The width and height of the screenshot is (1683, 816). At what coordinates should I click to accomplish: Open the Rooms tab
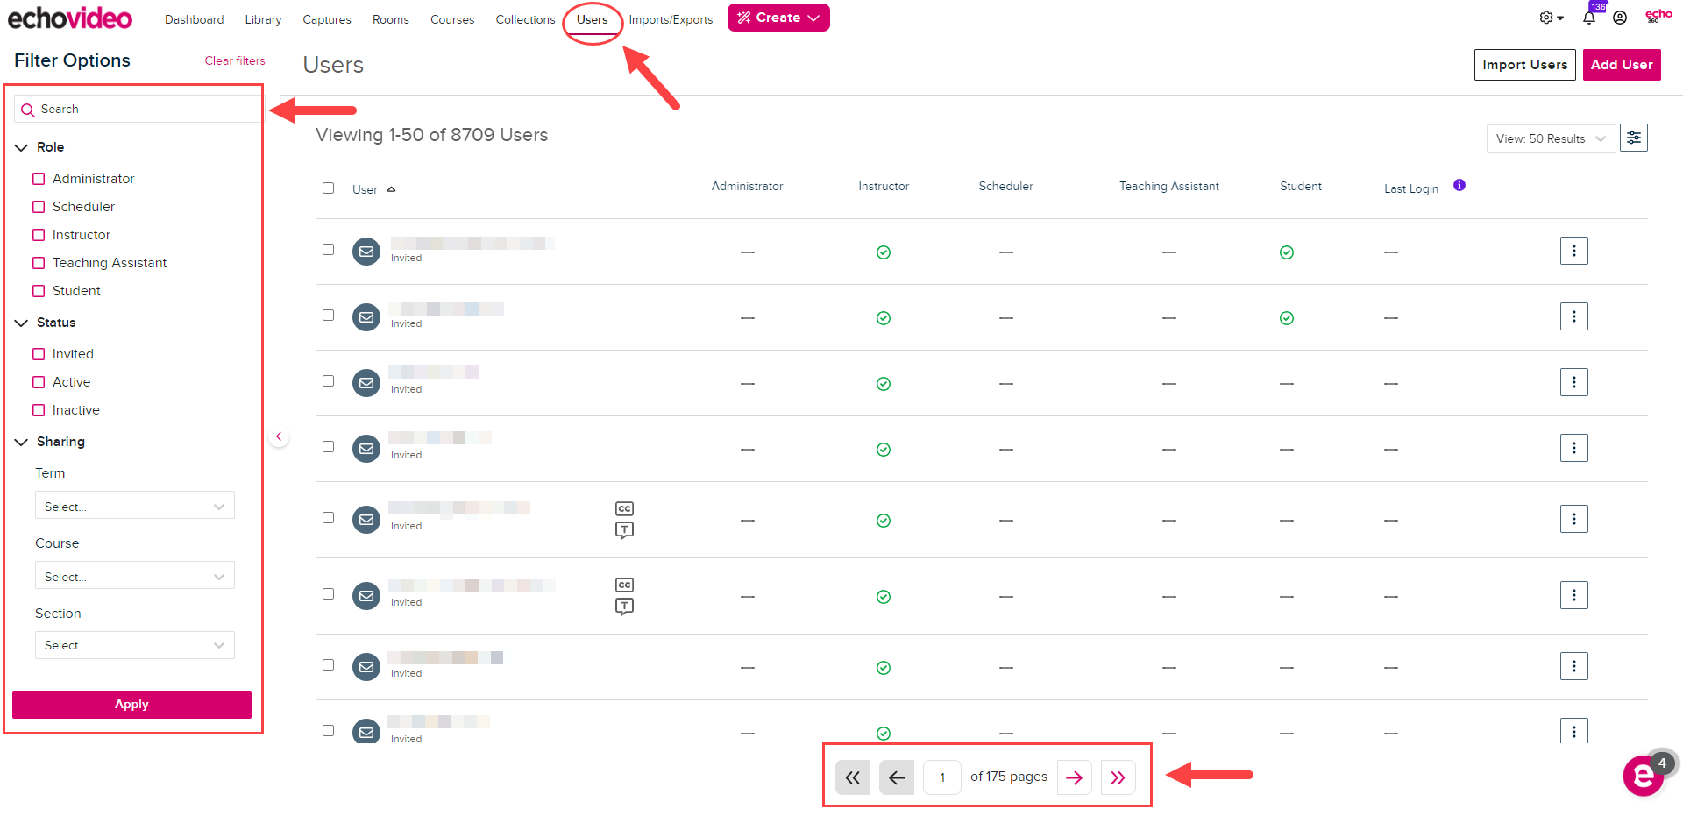tap(391, 19)
